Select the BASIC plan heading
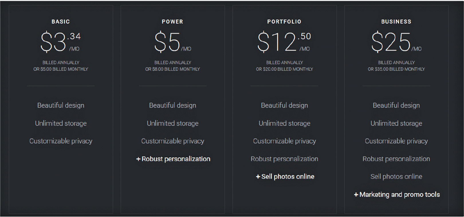Image resolution: width=464 pixels, height=217 pixels. point(60,21)
